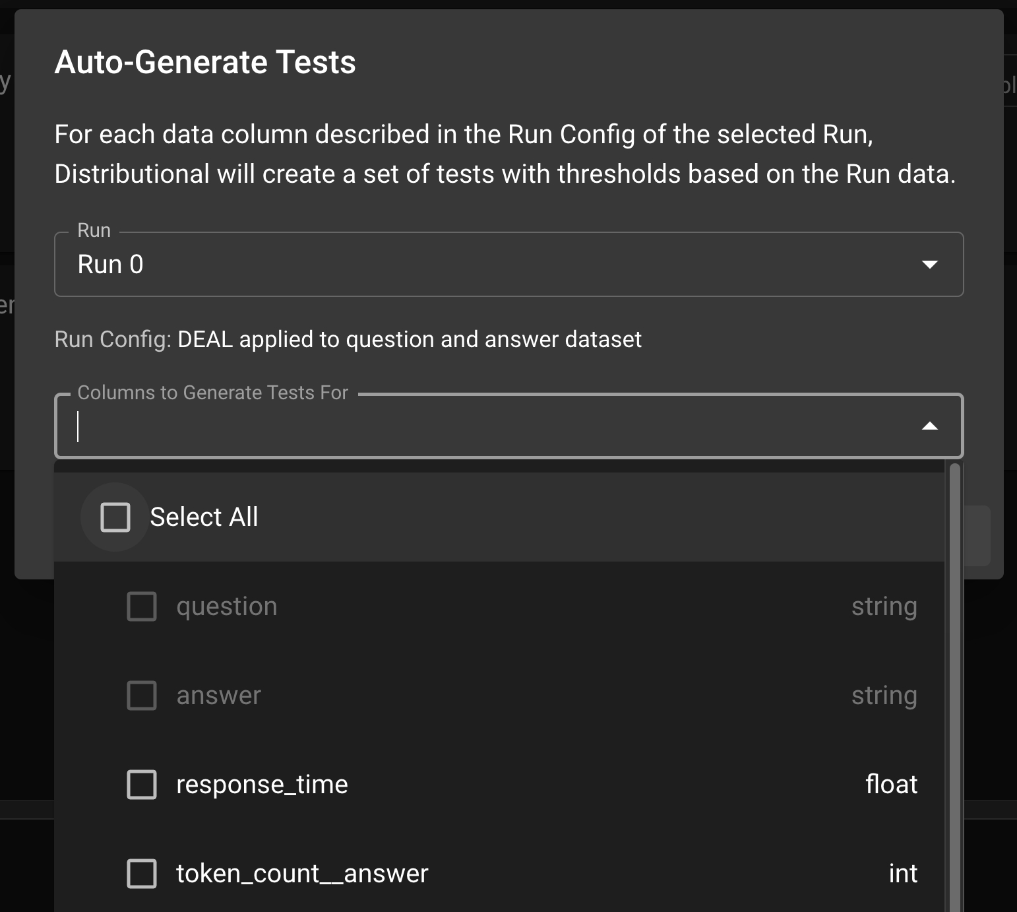Screen dimensions: 1017x912
Task: Click the question option text
Action: pyautogui.click(x=226, y=606)
